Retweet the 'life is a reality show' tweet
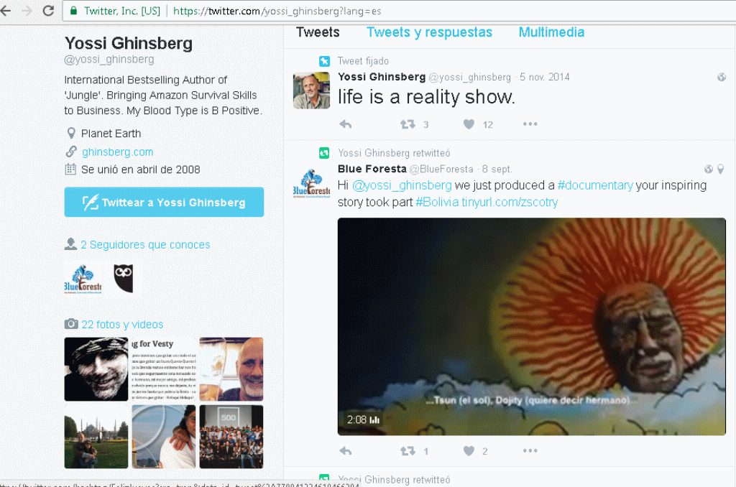736x487 pixels. point(408,124)
